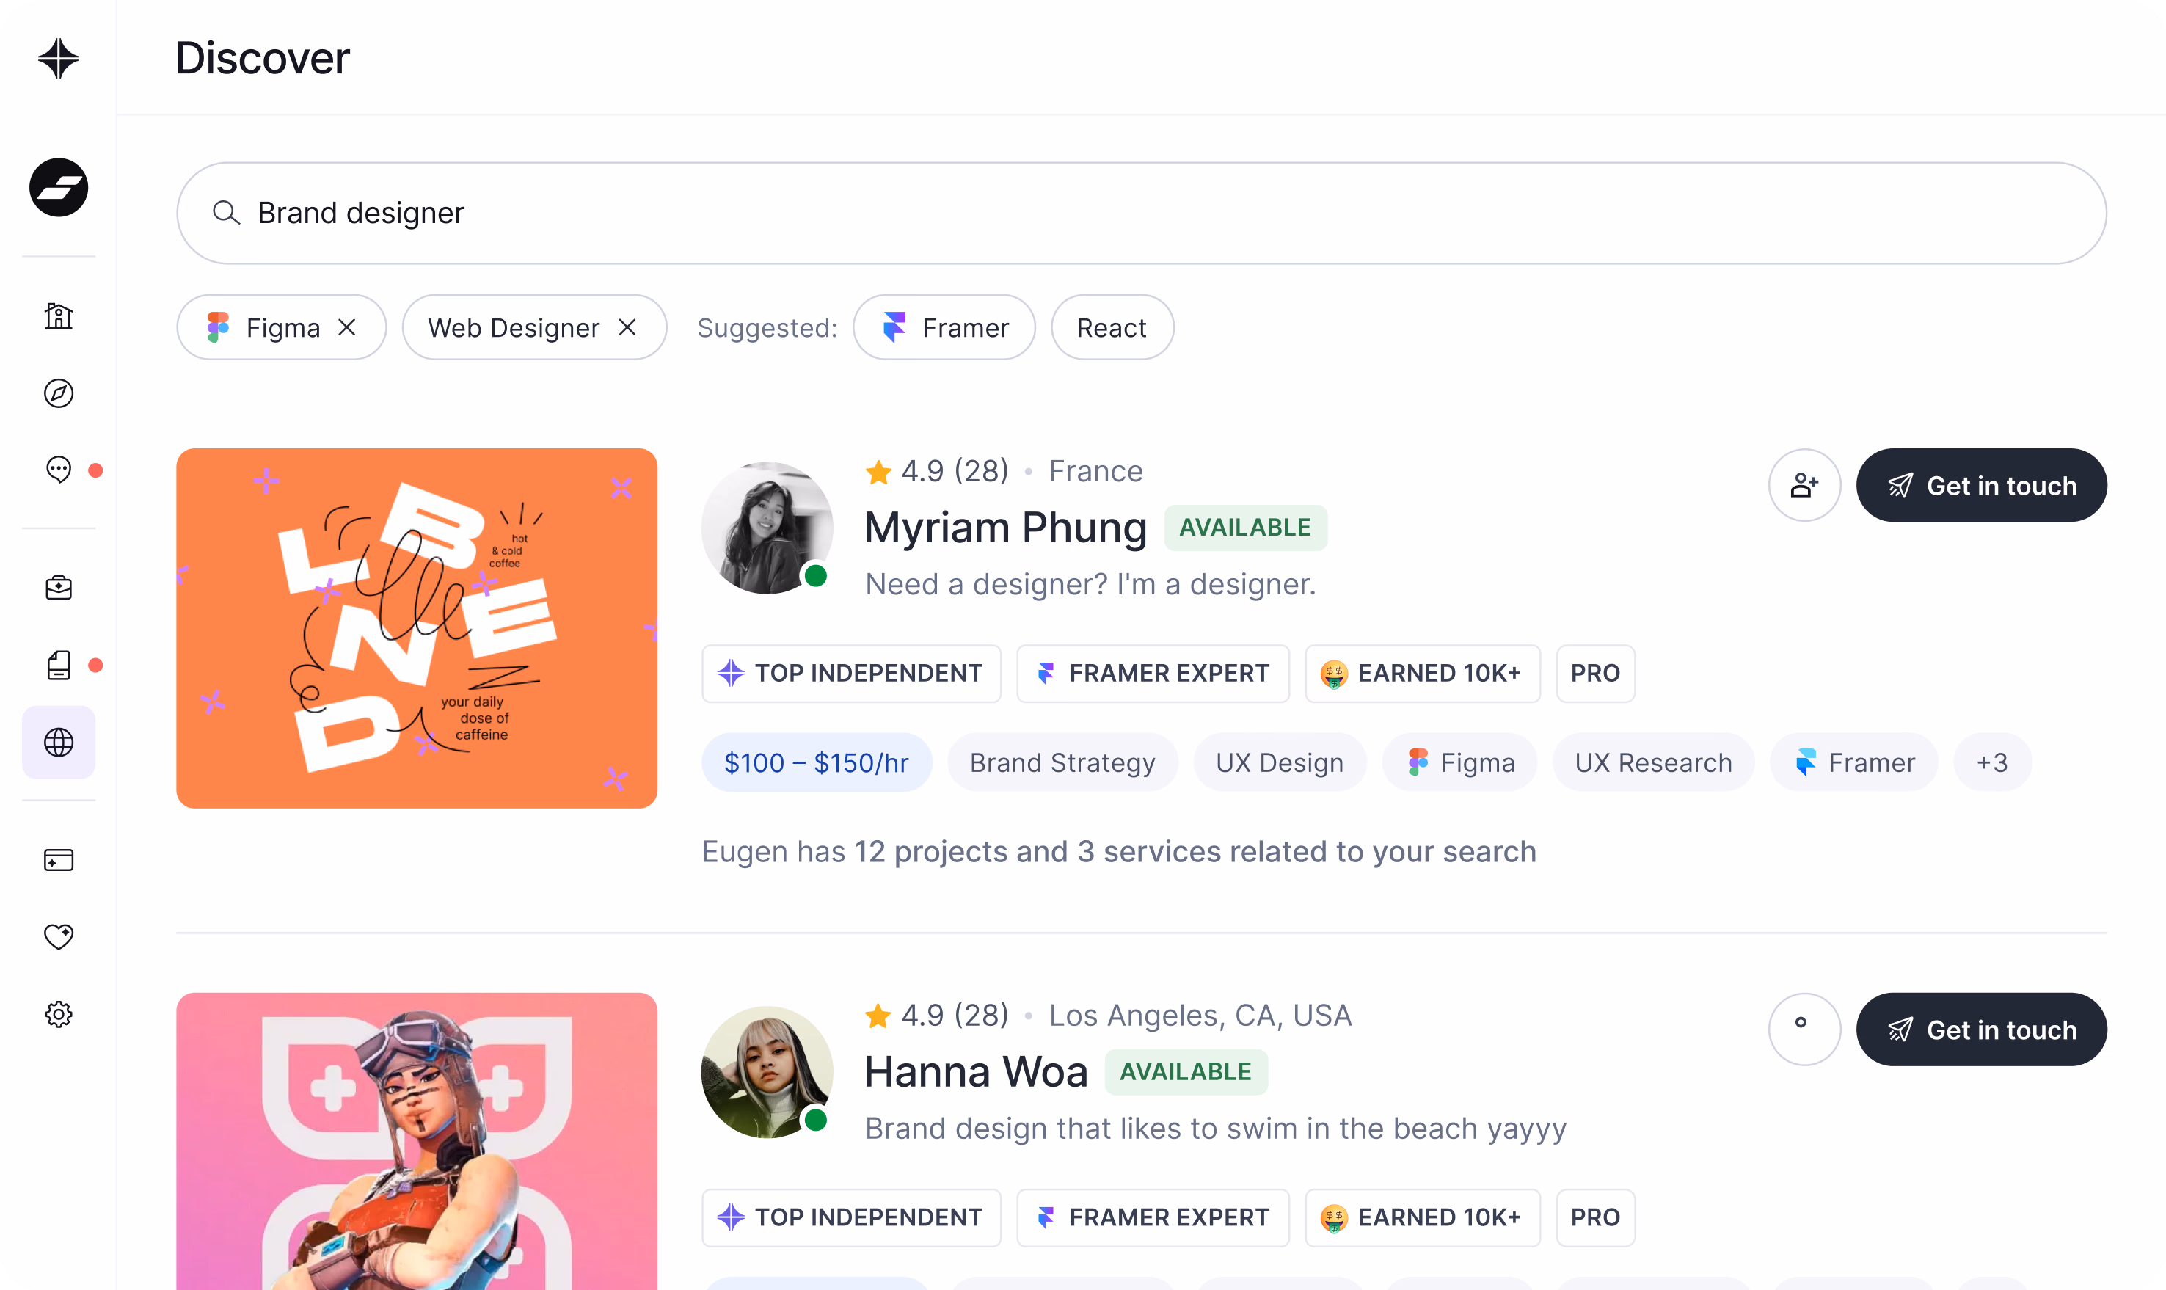Open the wallet card icon in sidebar

coord(58,860)
